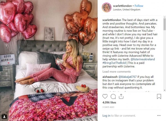The height and width of the screenshot is (121, 166).
Task: Open @listerineukireland mention link
Action: click(x=143, y=59)
